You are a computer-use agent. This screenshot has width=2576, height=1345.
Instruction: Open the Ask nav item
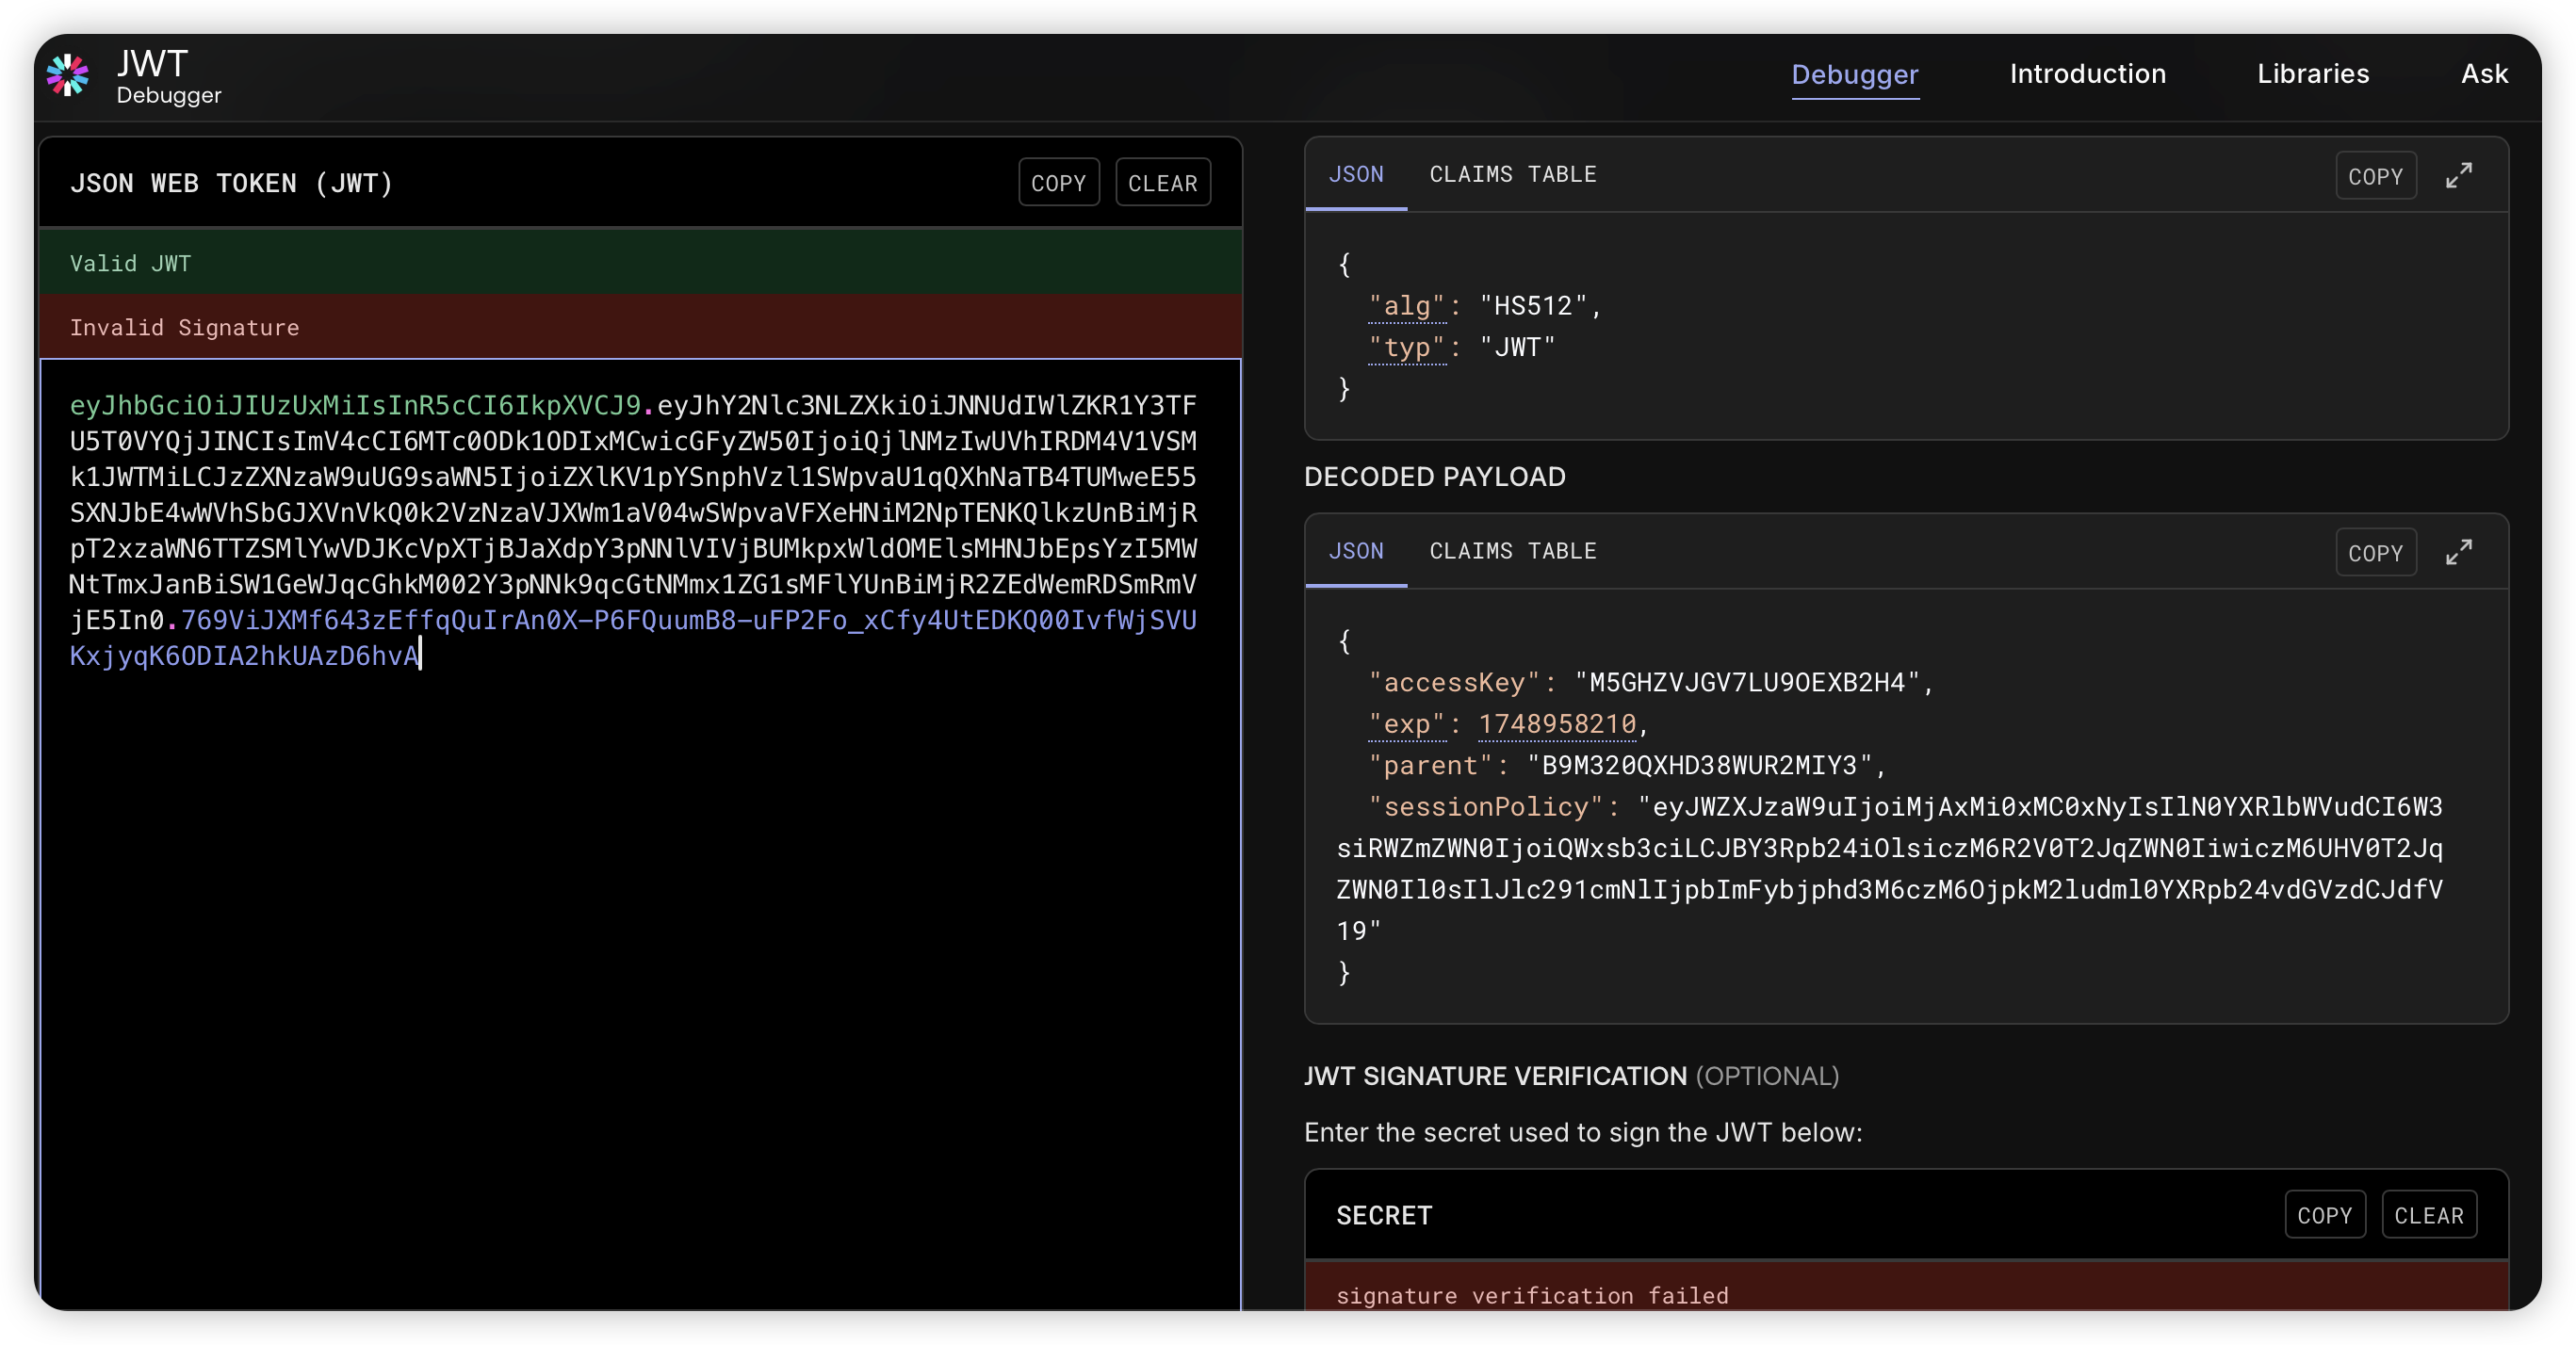(x=2484, y=74)
